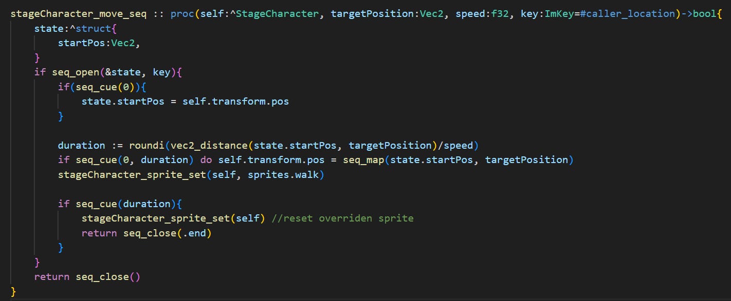Click seq_cue(duration) condition

coord(126,204)
